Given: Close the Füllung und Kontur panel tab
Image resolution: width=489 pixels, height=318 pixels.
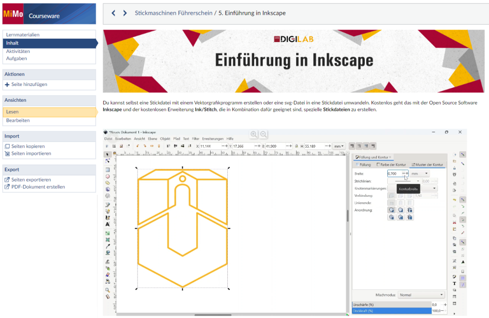Looking at the screenshot, I should click(390, 157).
